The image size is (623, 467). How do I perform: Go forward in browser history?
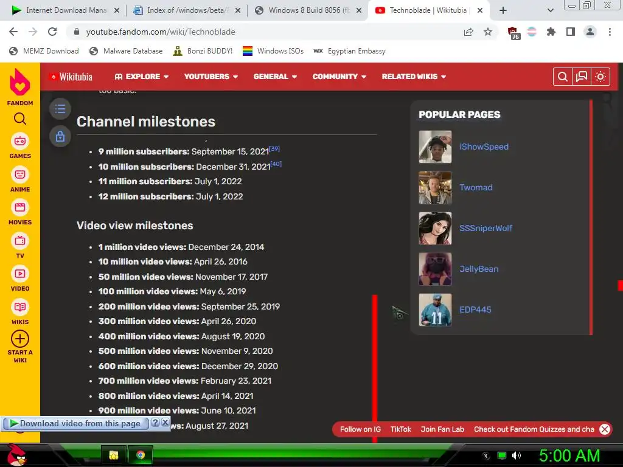(x=33, y=32)
